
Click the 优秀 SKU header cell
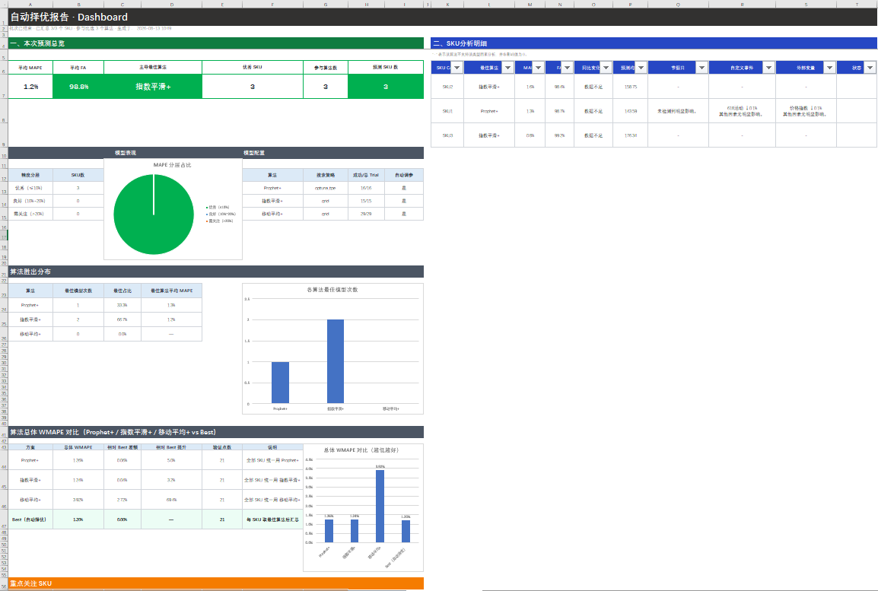[253, 67]
